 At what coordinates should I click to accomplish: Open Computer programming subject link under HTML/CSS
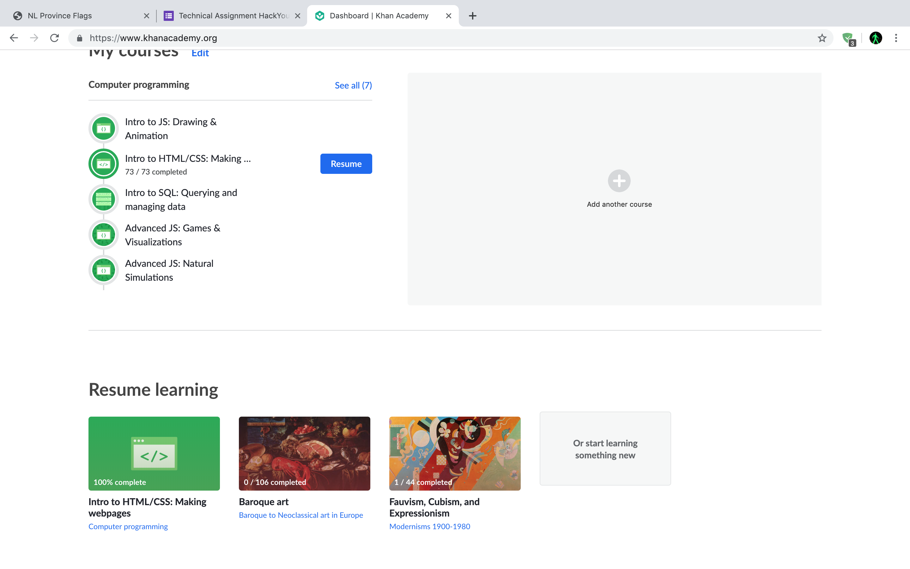pyautogui.click(x=128, y=526)
